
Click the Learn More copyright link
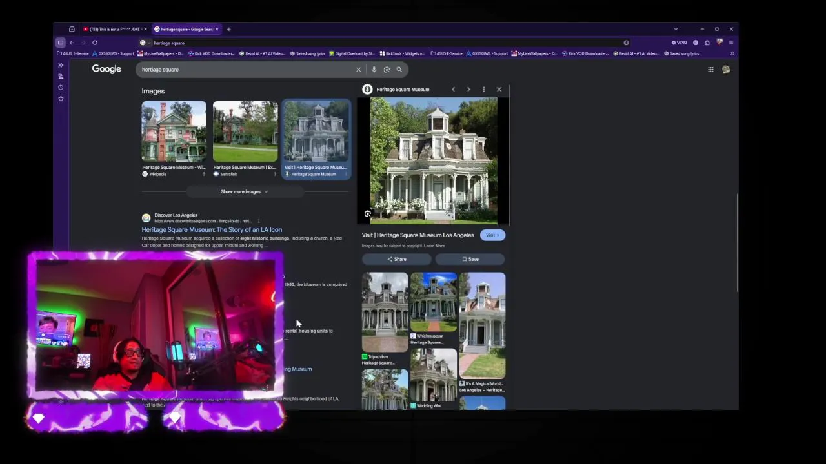(x=434, y=246)
